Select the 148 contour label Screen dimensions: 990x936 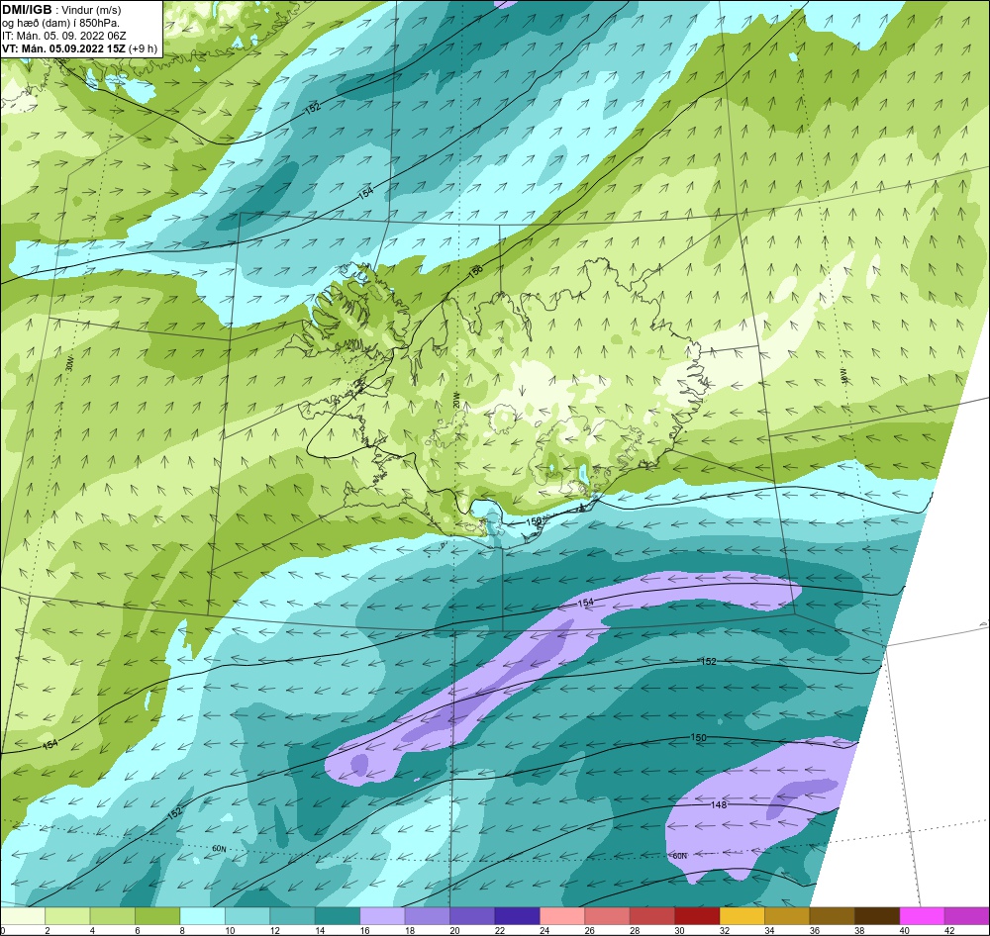click(719, 804)
